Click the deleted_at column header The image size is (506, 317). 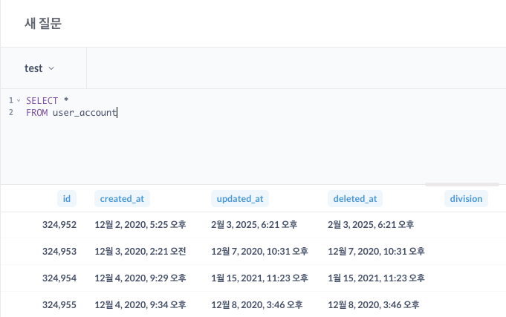[355, 198]
